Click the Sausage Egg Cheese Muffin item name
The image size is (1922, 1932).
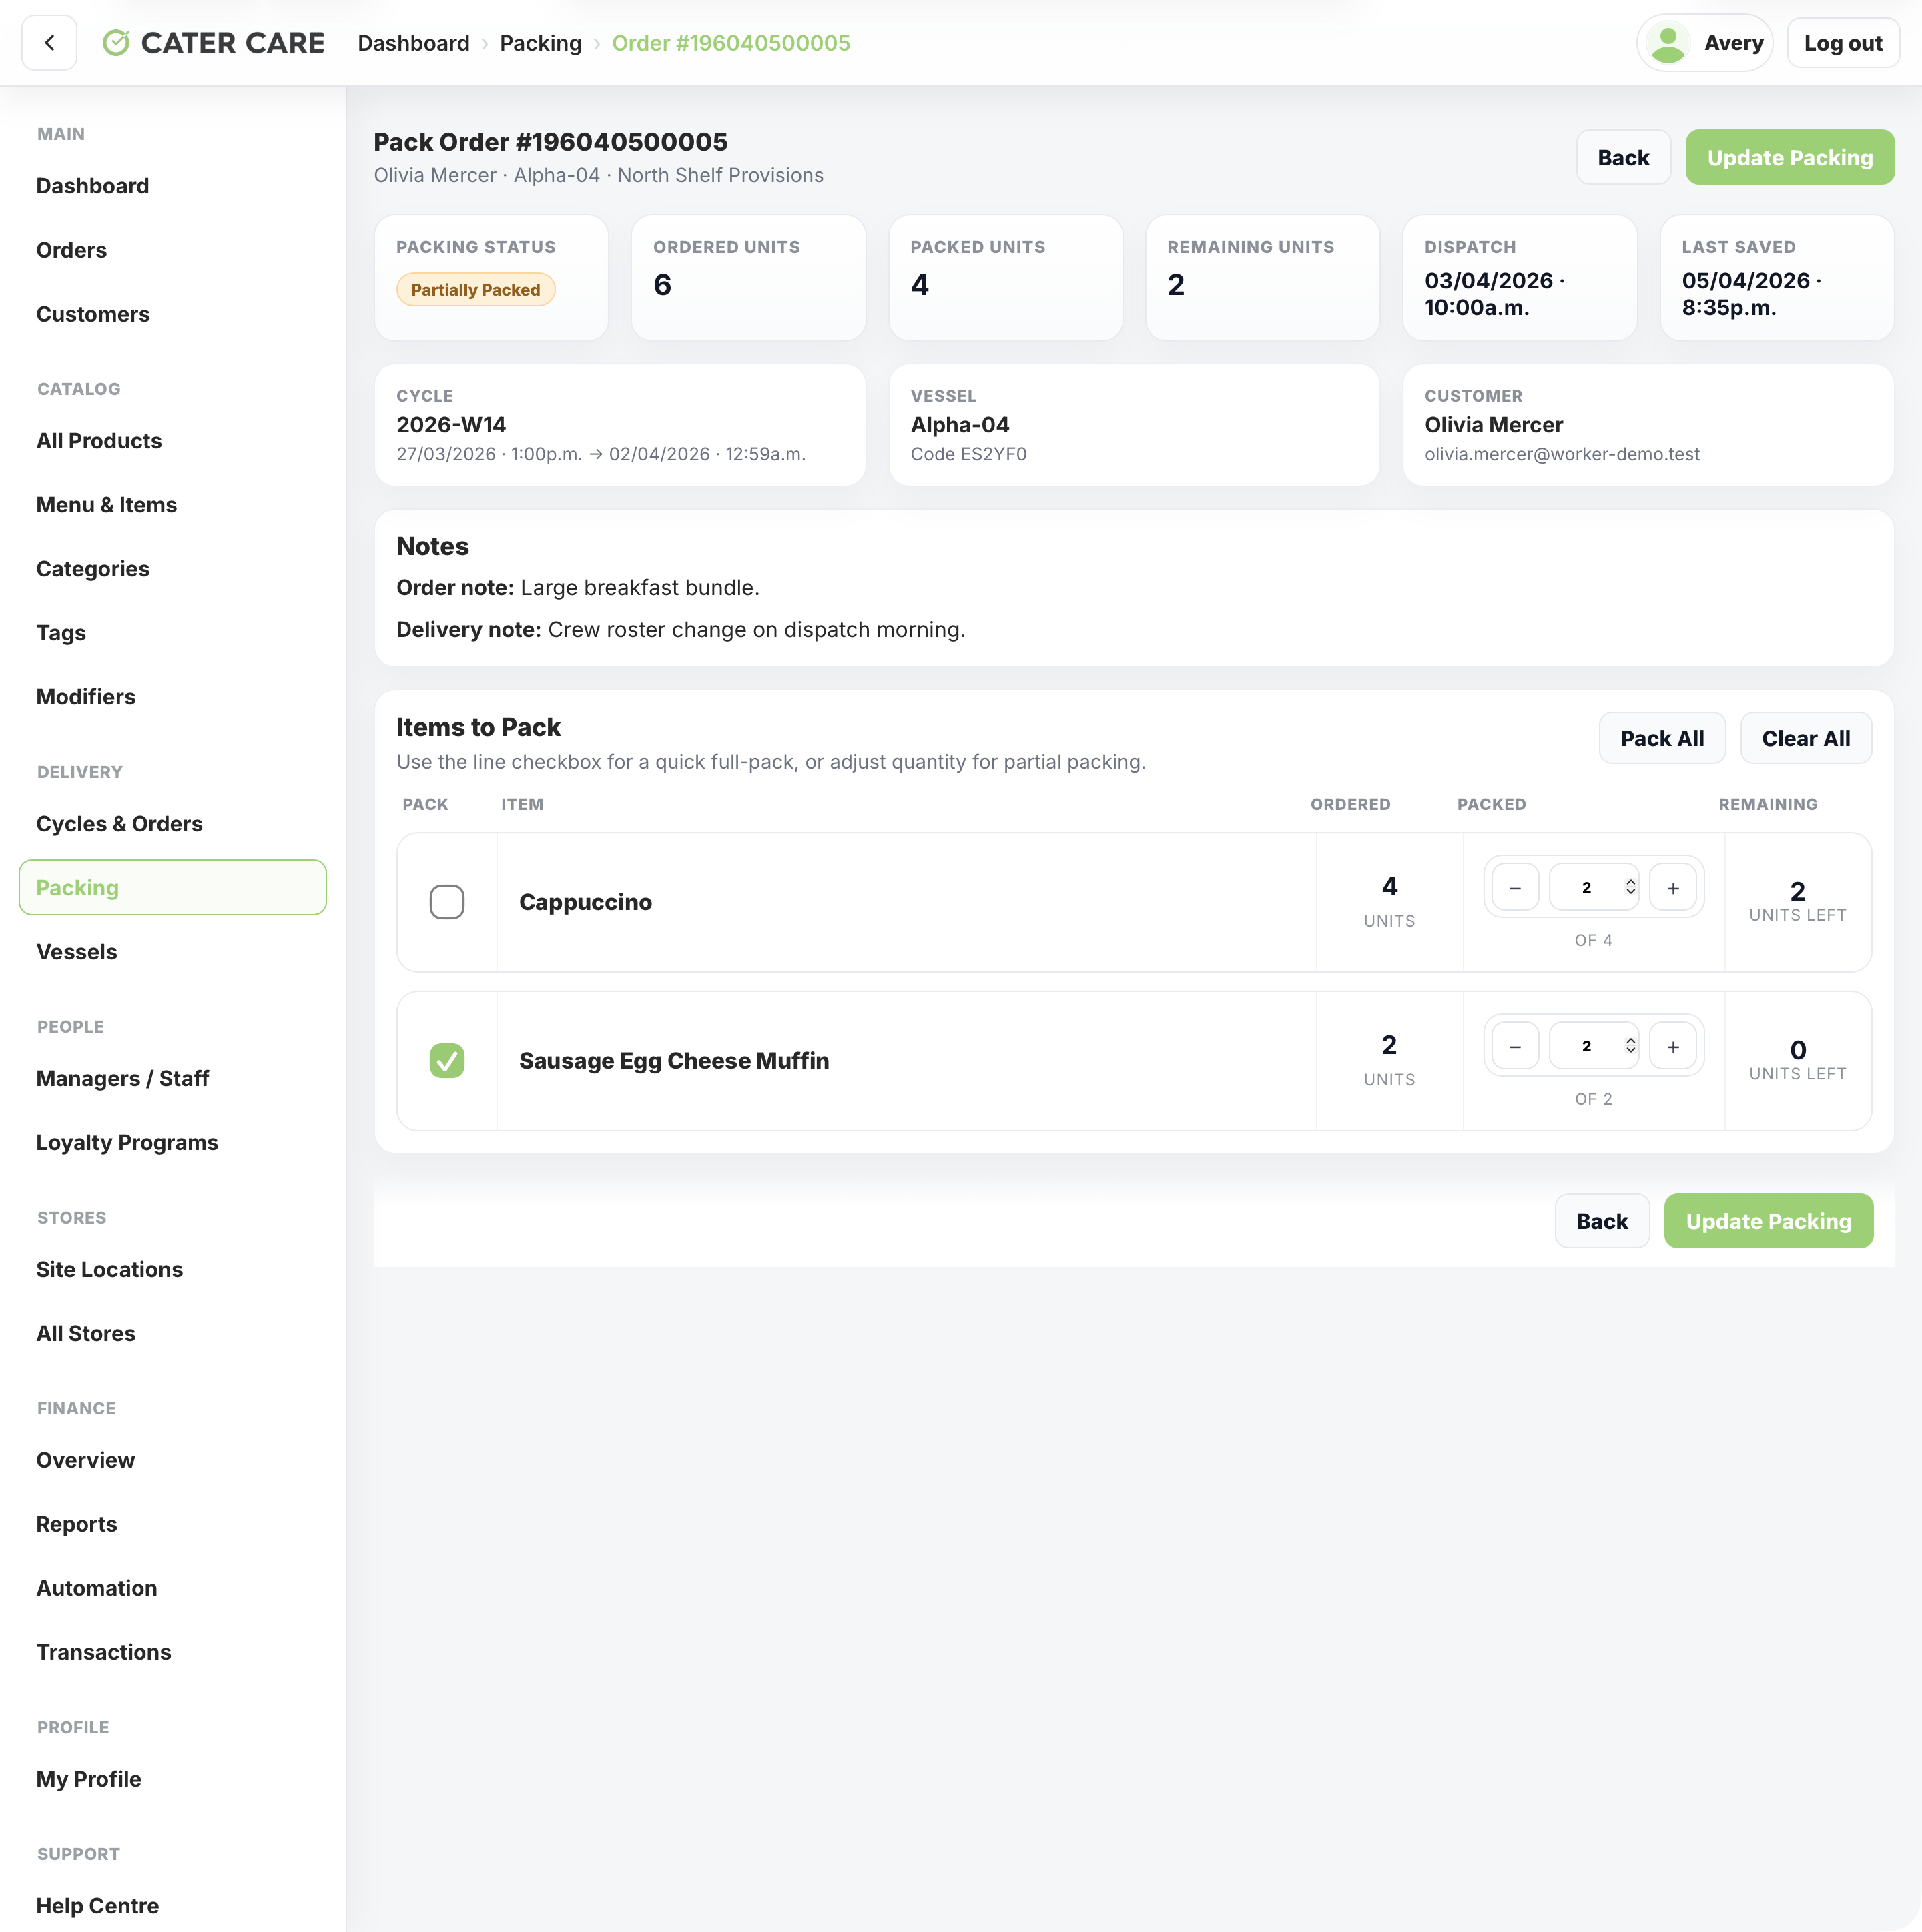pyautogui.click(x=673, y=1061)
